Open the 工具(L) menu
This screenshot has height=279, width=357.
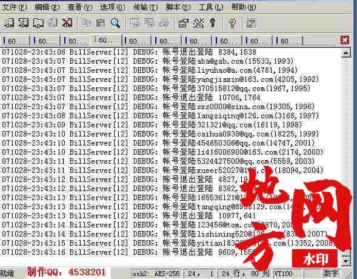(211, 7)
